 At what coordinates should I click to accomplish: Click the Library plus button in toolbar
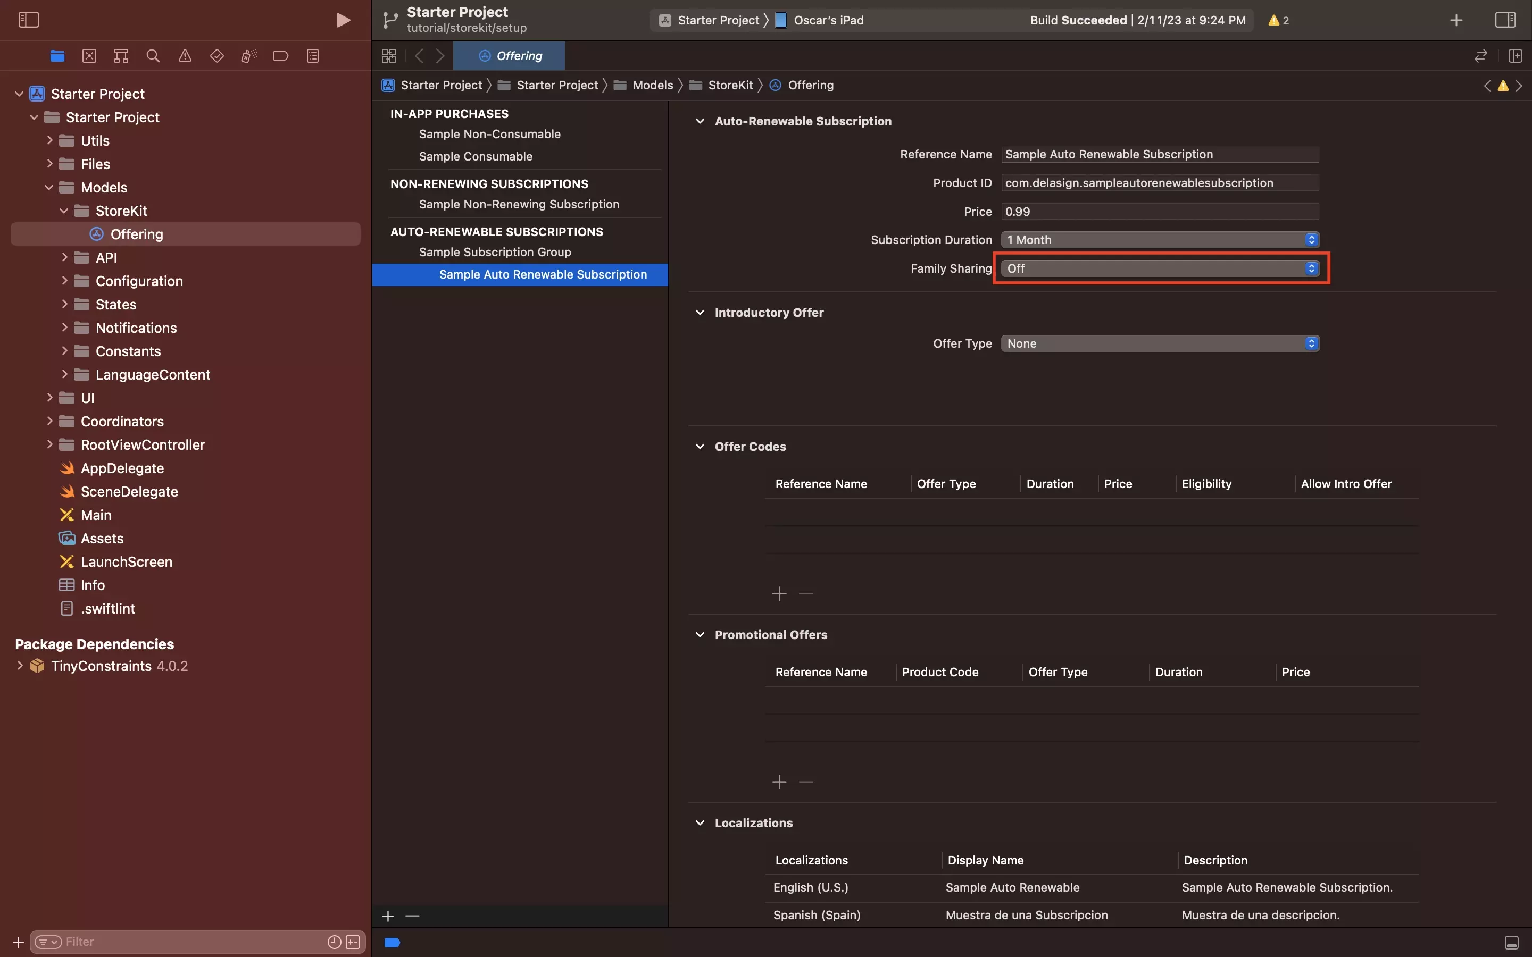click(x=1456, y=20)
